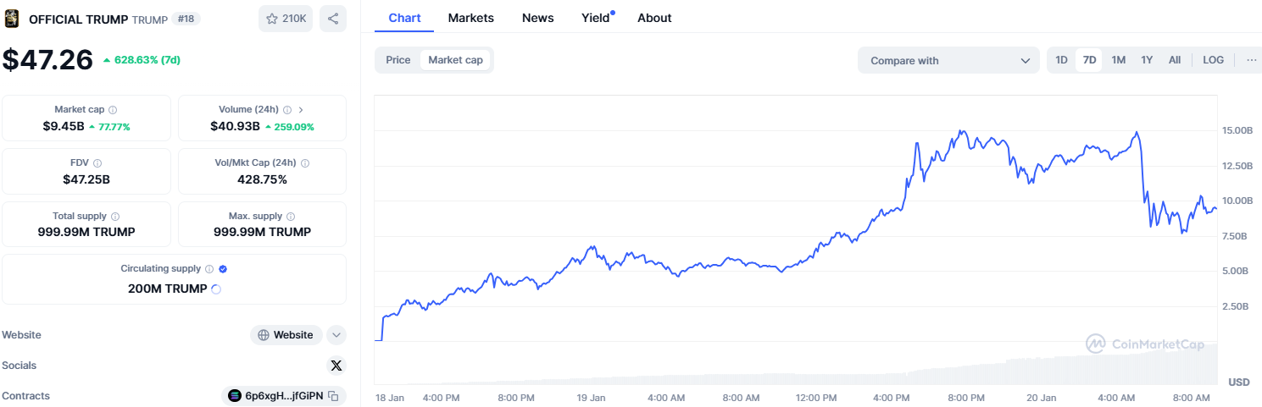Click the share icon button
The image size is (1262, 407).
click(x=333, y=19)
